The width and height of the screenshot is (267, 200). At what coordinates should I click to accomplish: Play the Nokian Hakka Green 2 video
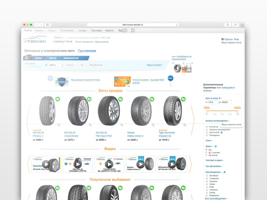[x=141, y=164]
